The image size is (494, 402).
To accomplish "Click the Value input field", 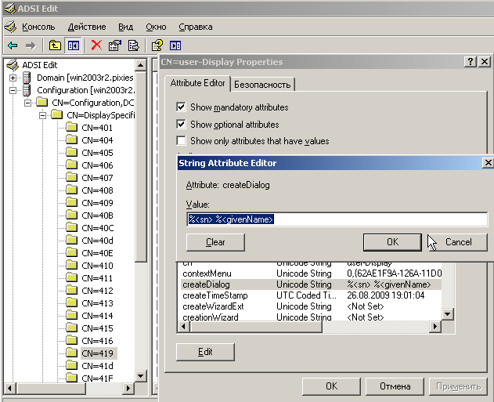I will coord(337,219).
